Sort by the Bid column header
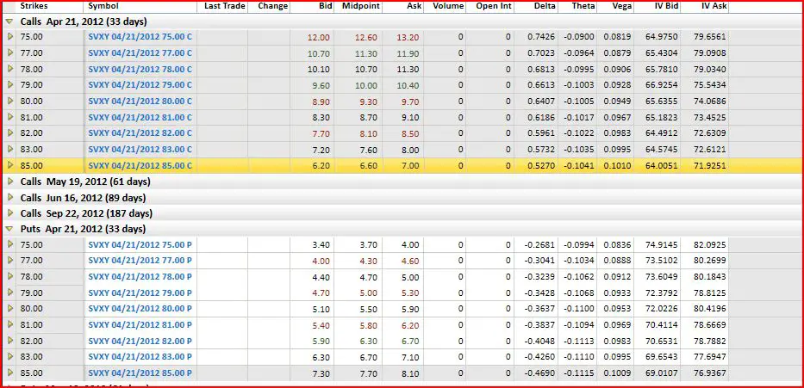This screenshot has height=388, width=804. pos(324,6)
